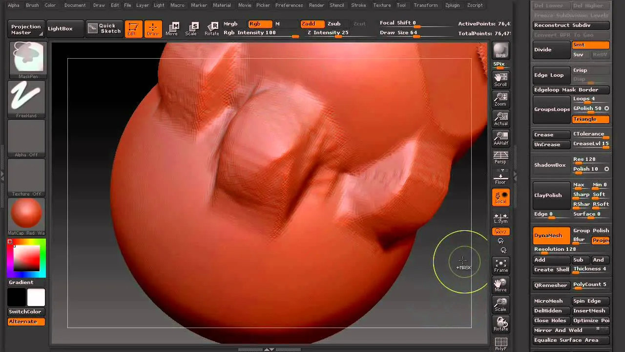Select the Rotate transform mode icon
Image resolution: width=625 pixels, height=352 pixels.
click(x=211, y=29)
